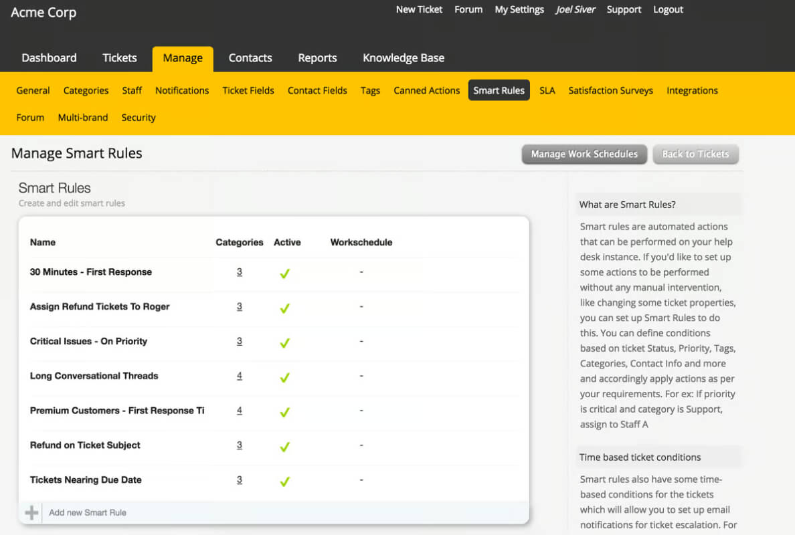Click categories count 3 for 30 Minutes rule
This screenshot has height=535, width=795.
coord(240,272)
